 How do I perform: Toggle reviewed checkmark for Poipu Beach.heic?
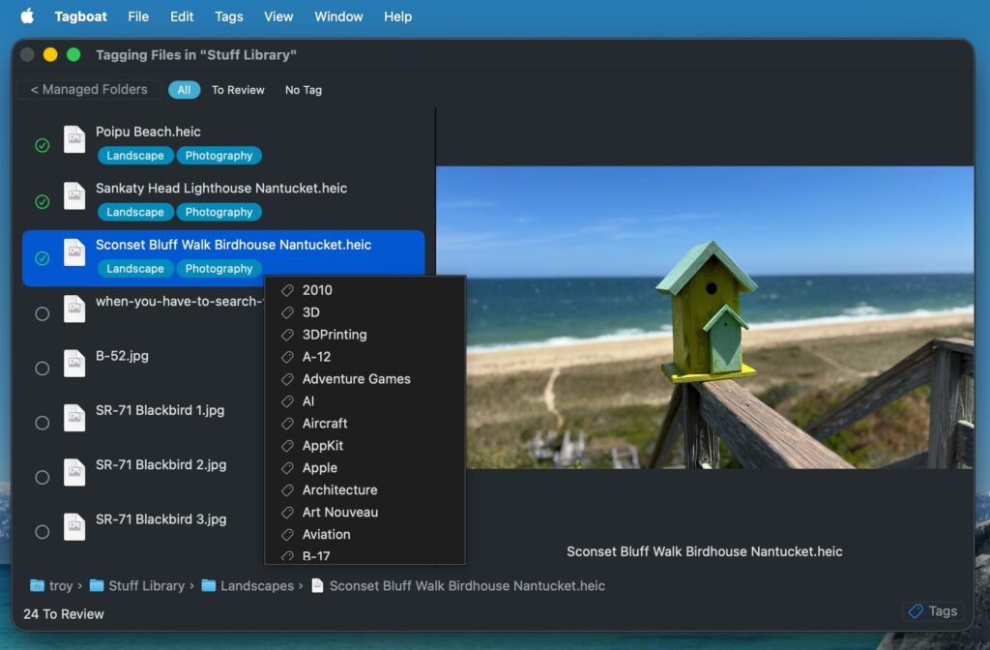coord(42,146)
